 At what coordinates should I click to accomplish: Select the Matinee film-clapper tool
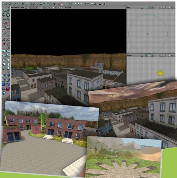pyautogui.click(x=4, y=33)
